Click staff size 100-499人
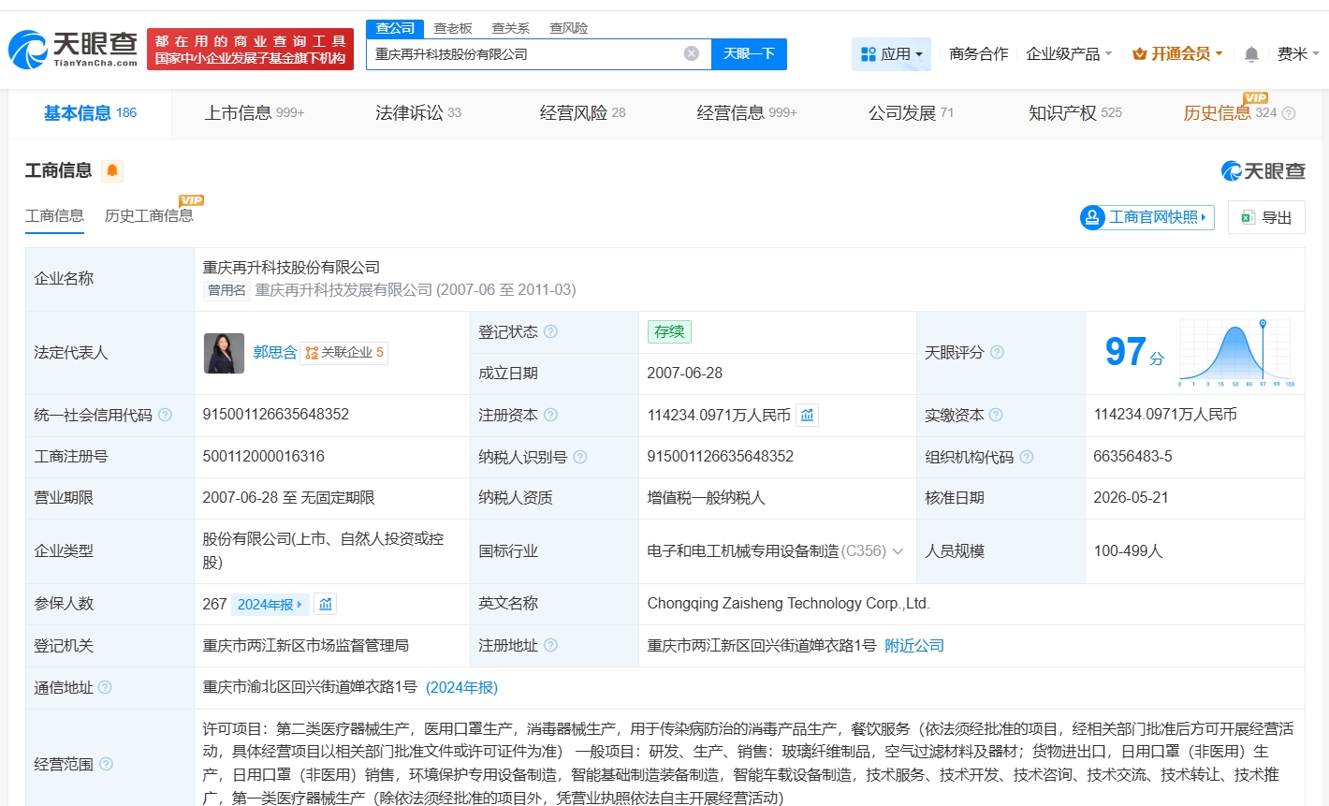Image resolution: width=1329 pixels, height=806 pixels. pyautogui.click(x=1128, y=550)
